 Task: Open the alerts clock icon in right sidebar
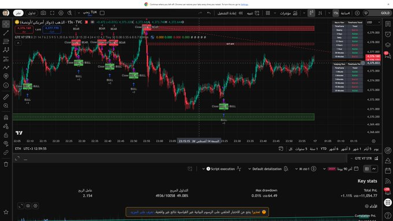pos(388,34)
